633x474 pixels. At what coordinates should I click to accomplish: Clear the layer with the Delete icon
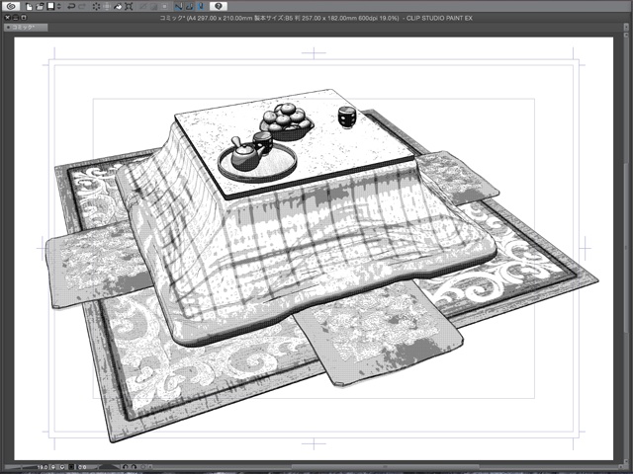(x=96, y=7)
